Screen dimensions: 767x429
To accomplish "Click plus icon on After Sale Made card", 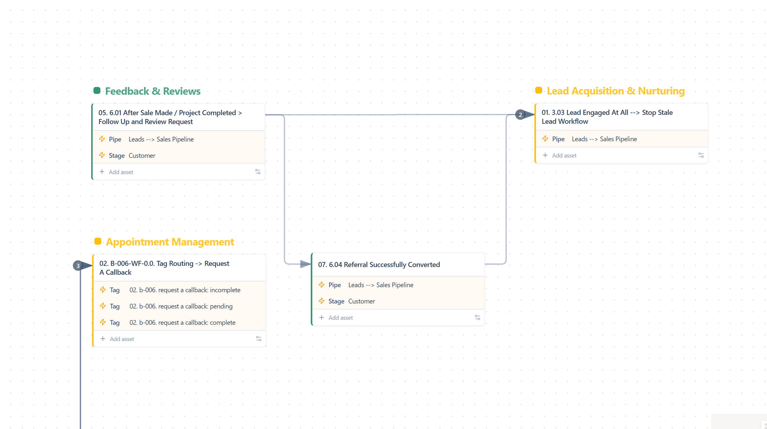I will (102, 172).
